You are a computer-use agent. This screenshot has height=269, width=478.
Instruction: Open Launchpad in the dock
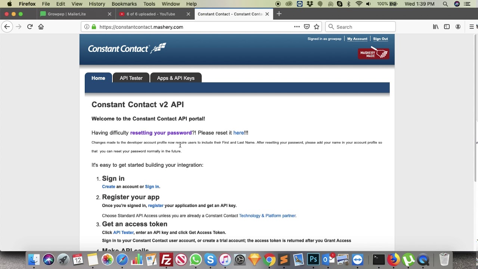tap(63, 260)
